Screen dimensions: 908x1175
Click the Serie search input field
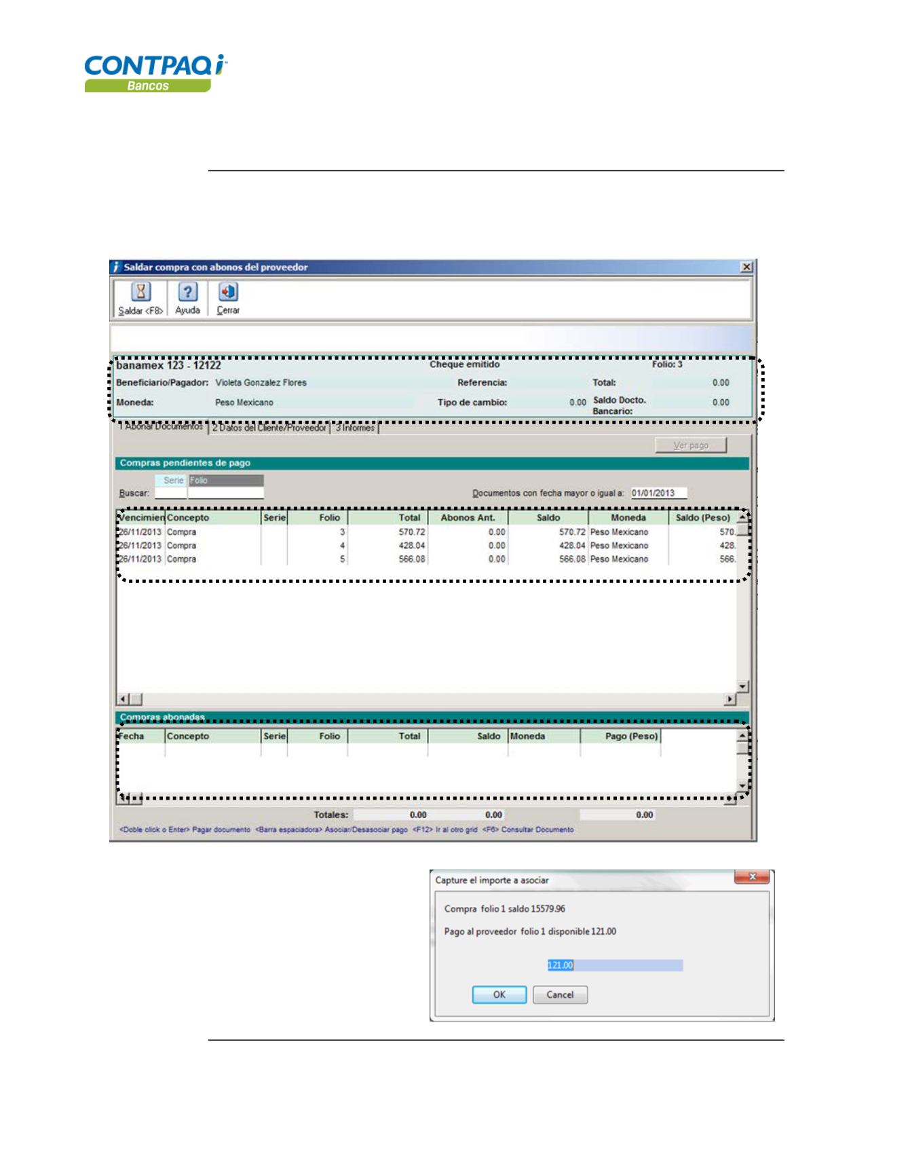170,493
